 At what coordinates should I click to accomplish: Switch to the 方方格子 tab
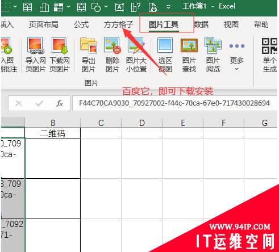pyautogui.click(x=118, y=24)
